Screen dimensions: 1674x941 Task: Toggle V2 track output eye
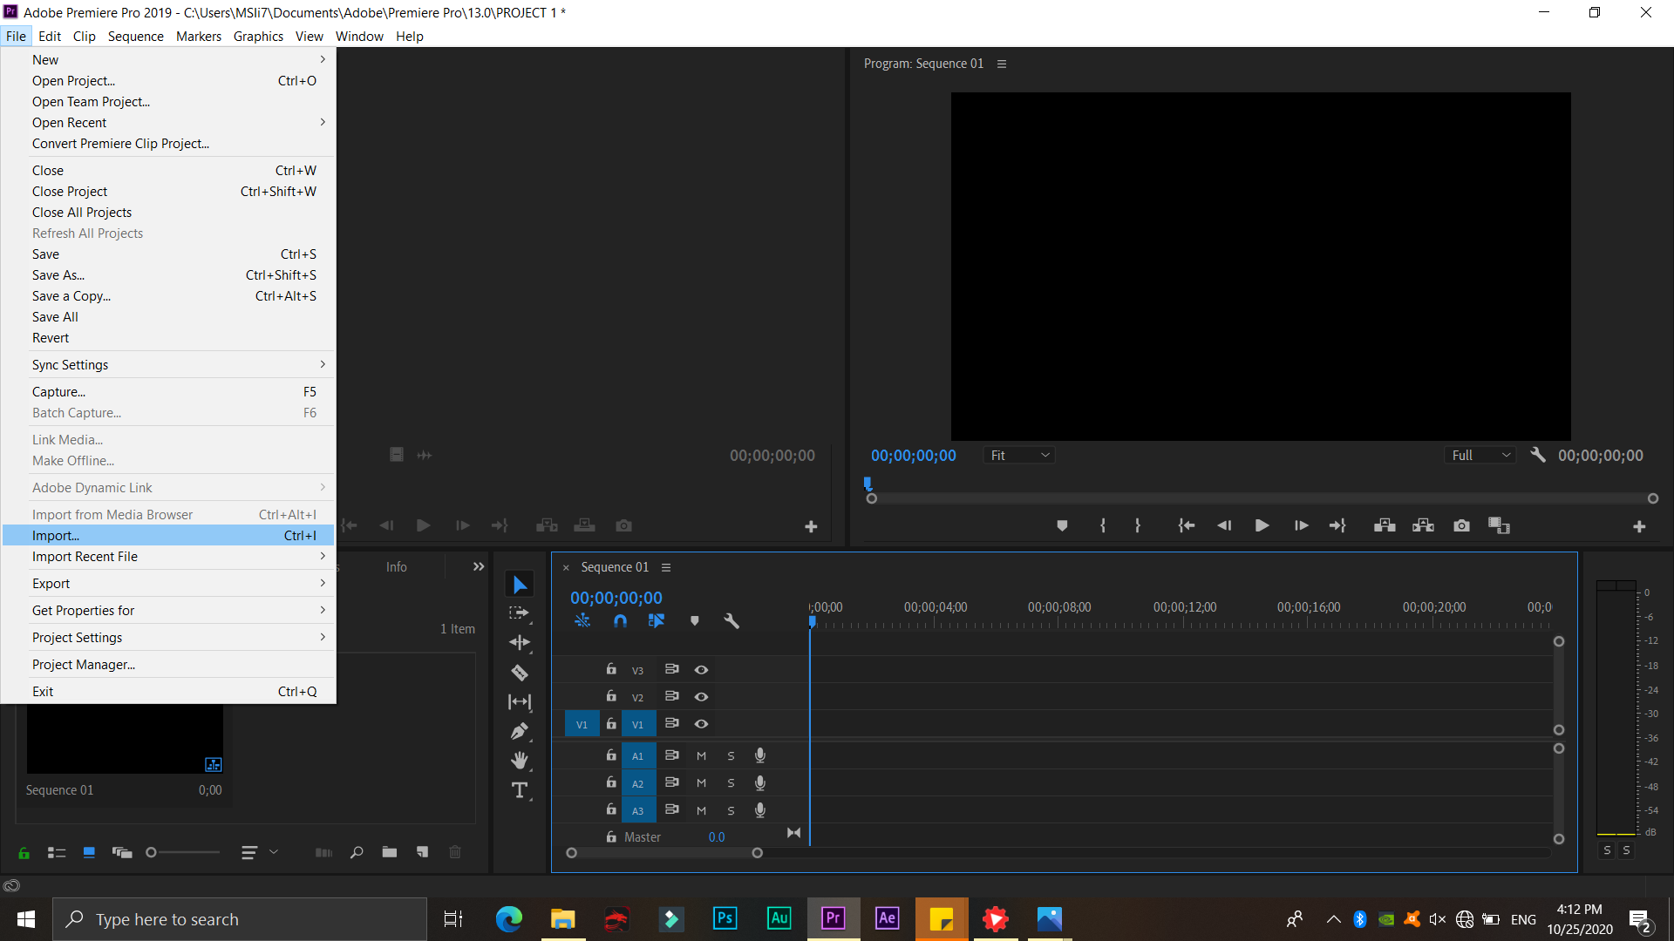[701, 697]
